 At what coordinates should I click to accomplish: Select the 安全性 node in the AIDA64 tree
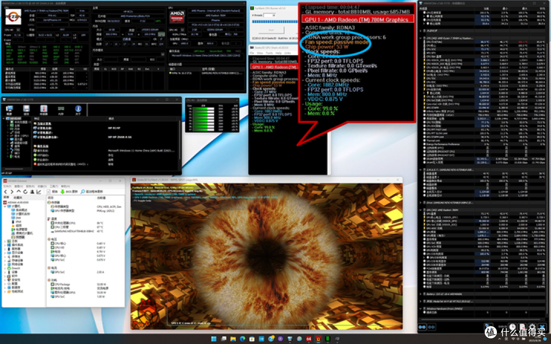point(15,280)
